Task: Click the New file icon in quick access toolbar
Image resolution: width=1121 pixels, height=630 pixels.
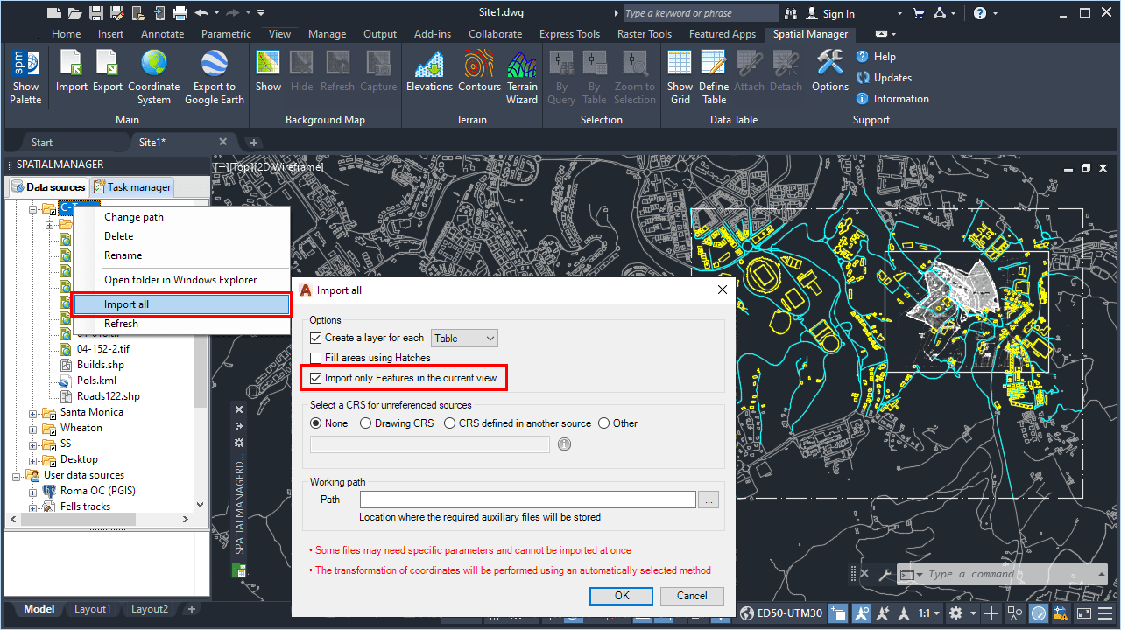Action: (54, 12)
